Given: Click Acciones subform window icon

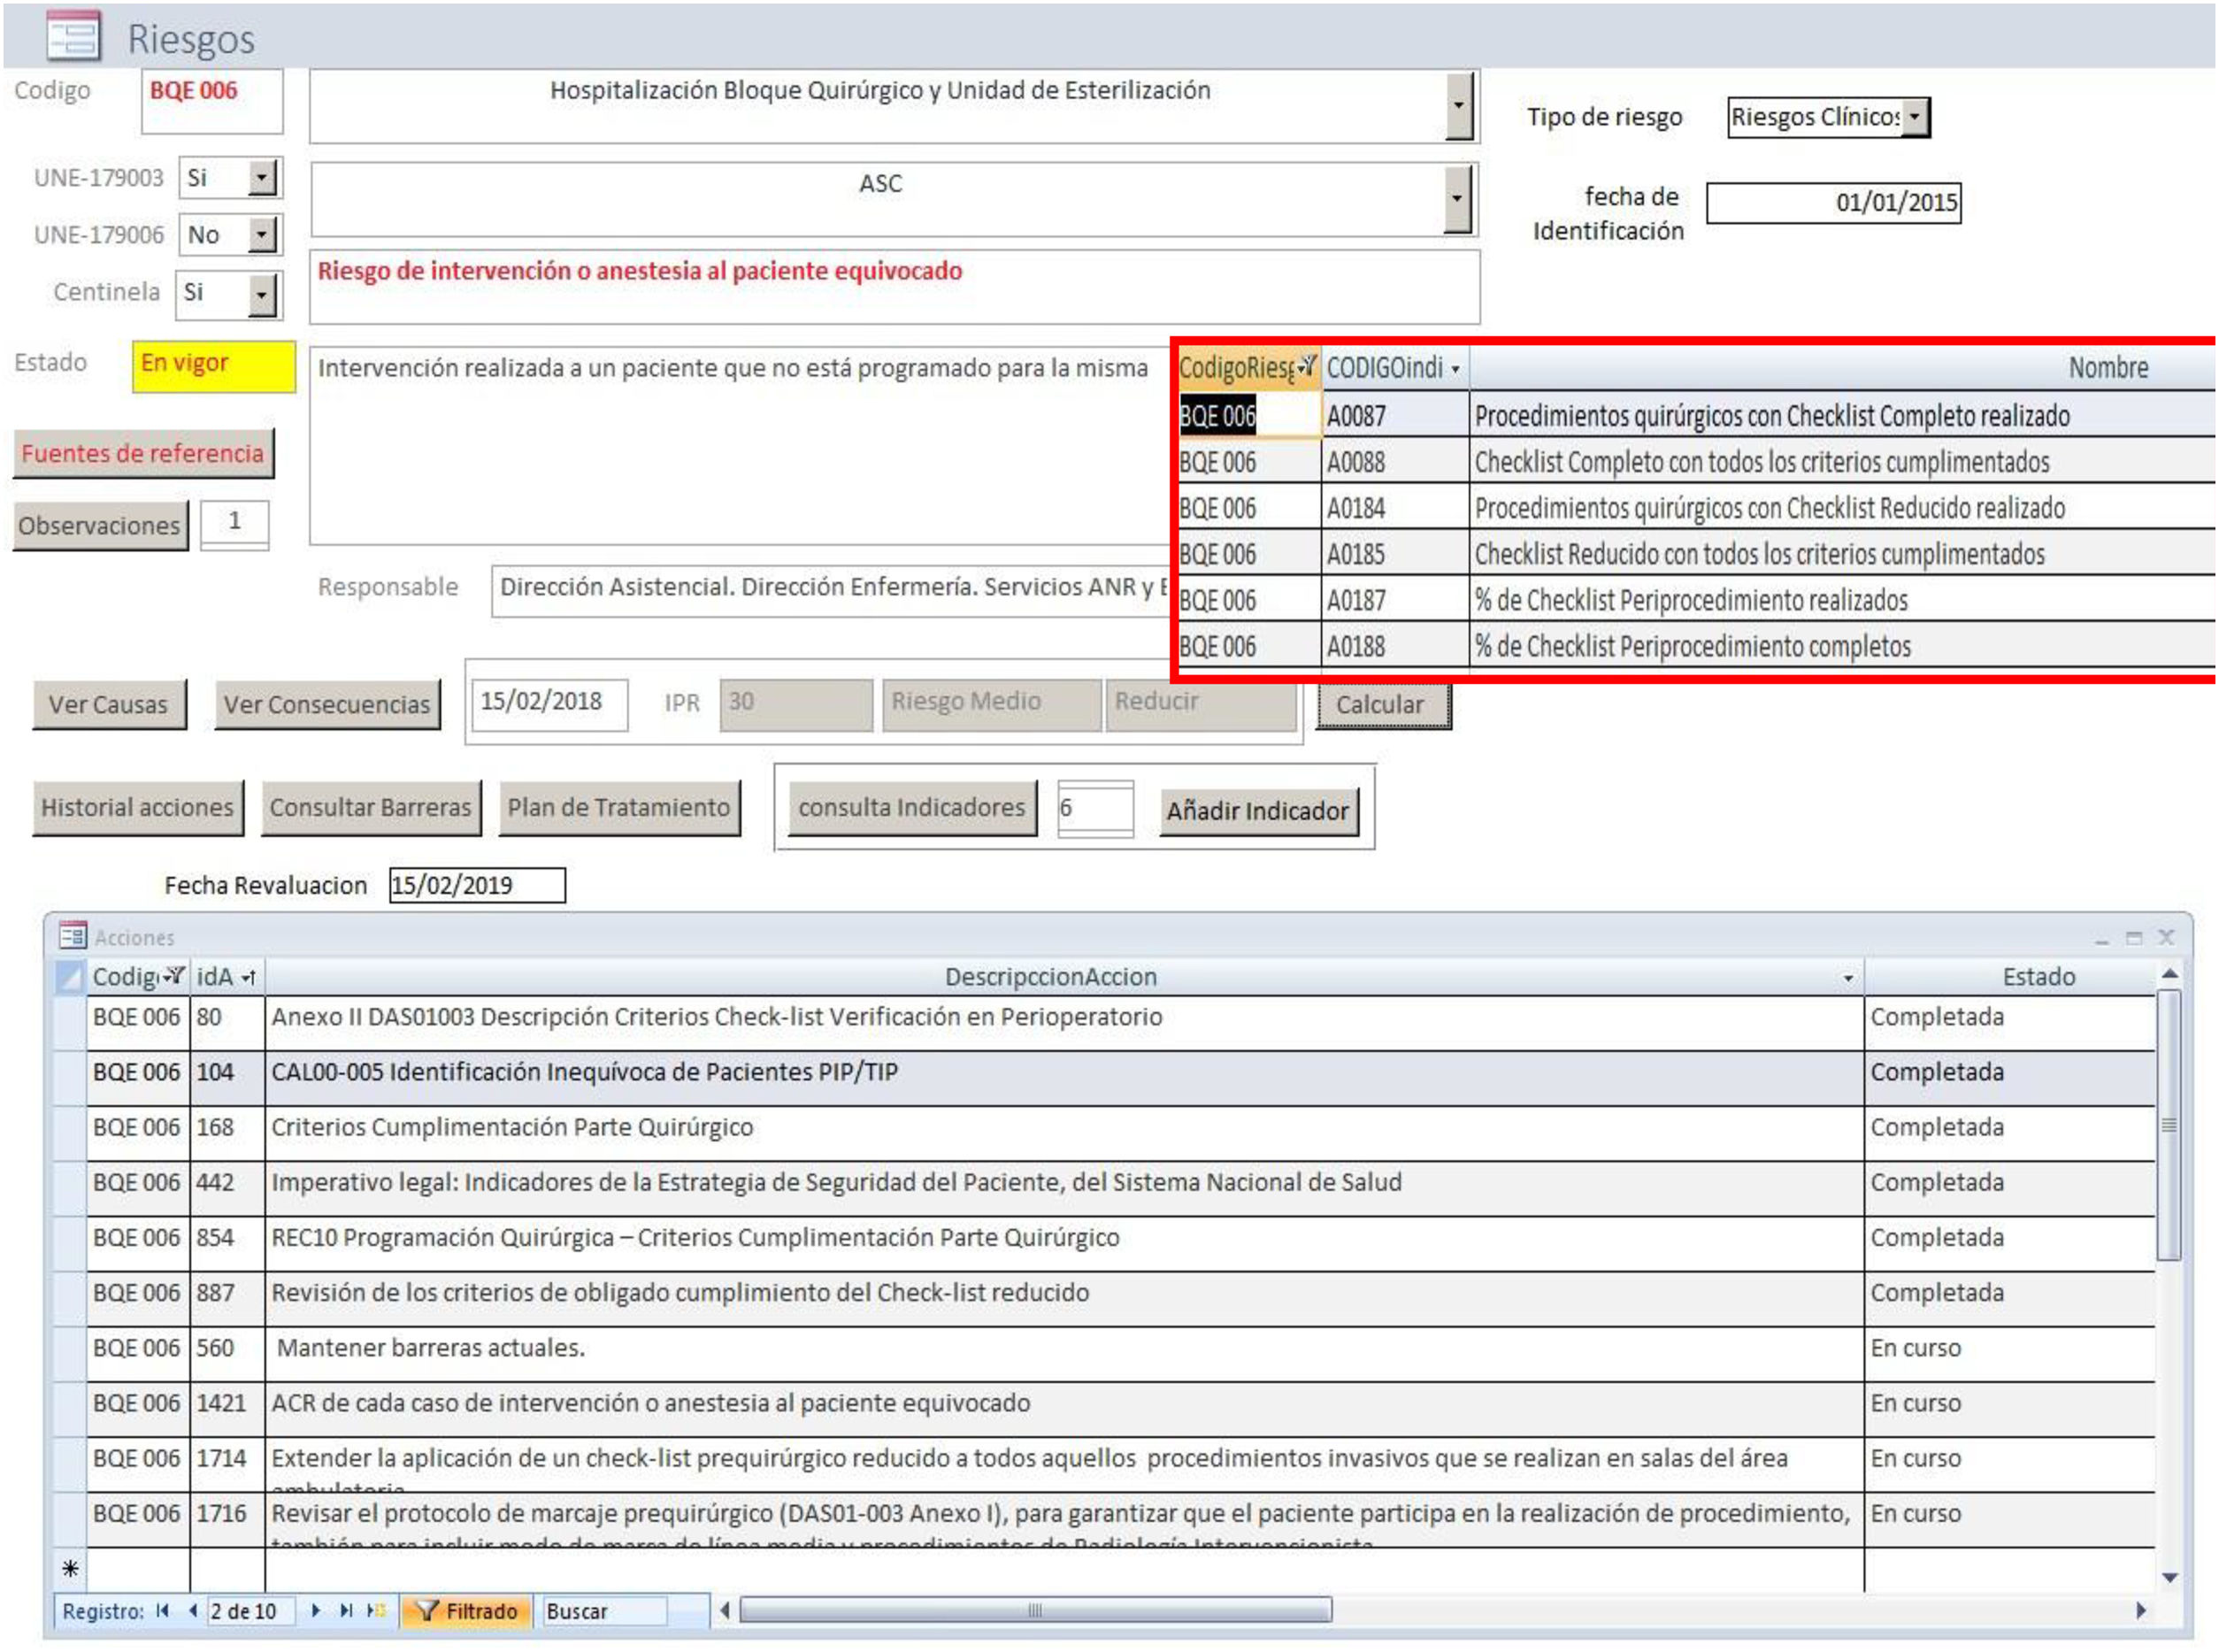Looking at the screenshot, I should tap(72, 936).
